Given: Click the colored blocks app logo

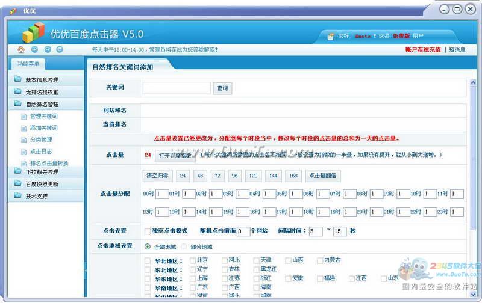Looking at the screenshot, I should tap(33, 32).
